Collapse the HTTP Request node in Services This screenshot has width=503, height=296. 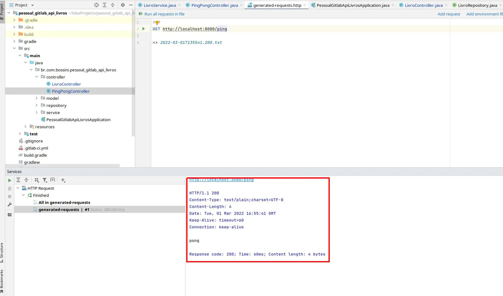point(18,188)
